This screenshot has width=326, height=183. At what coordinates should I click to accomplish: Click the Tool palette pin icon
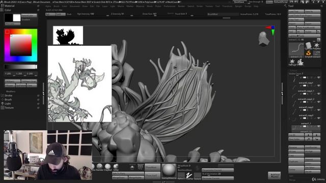[322, 6]
